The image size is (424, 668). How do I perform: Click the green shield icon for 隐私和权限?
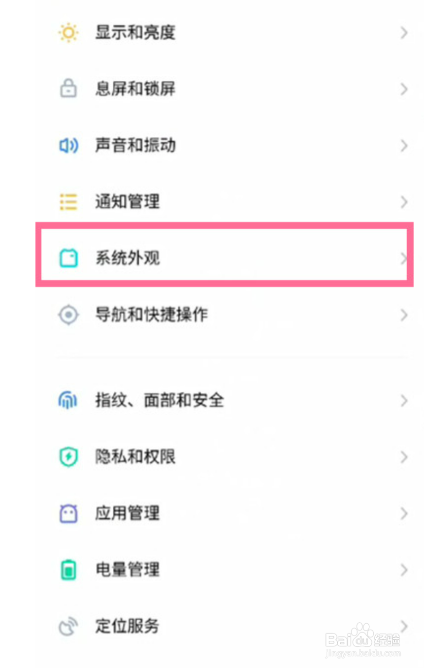68,457
